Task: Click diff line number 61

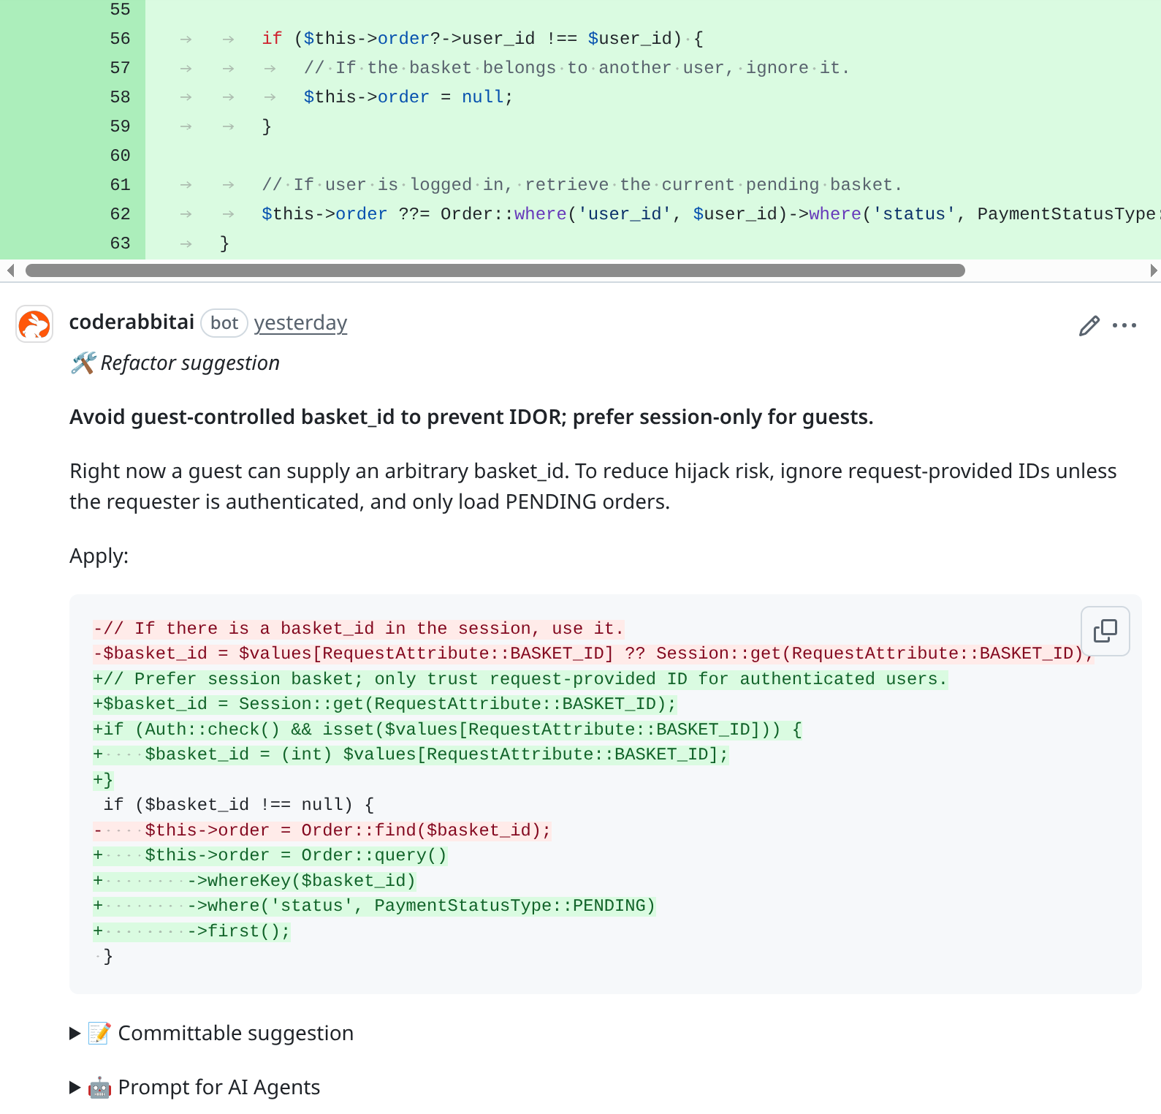Action: pos(120,185)
